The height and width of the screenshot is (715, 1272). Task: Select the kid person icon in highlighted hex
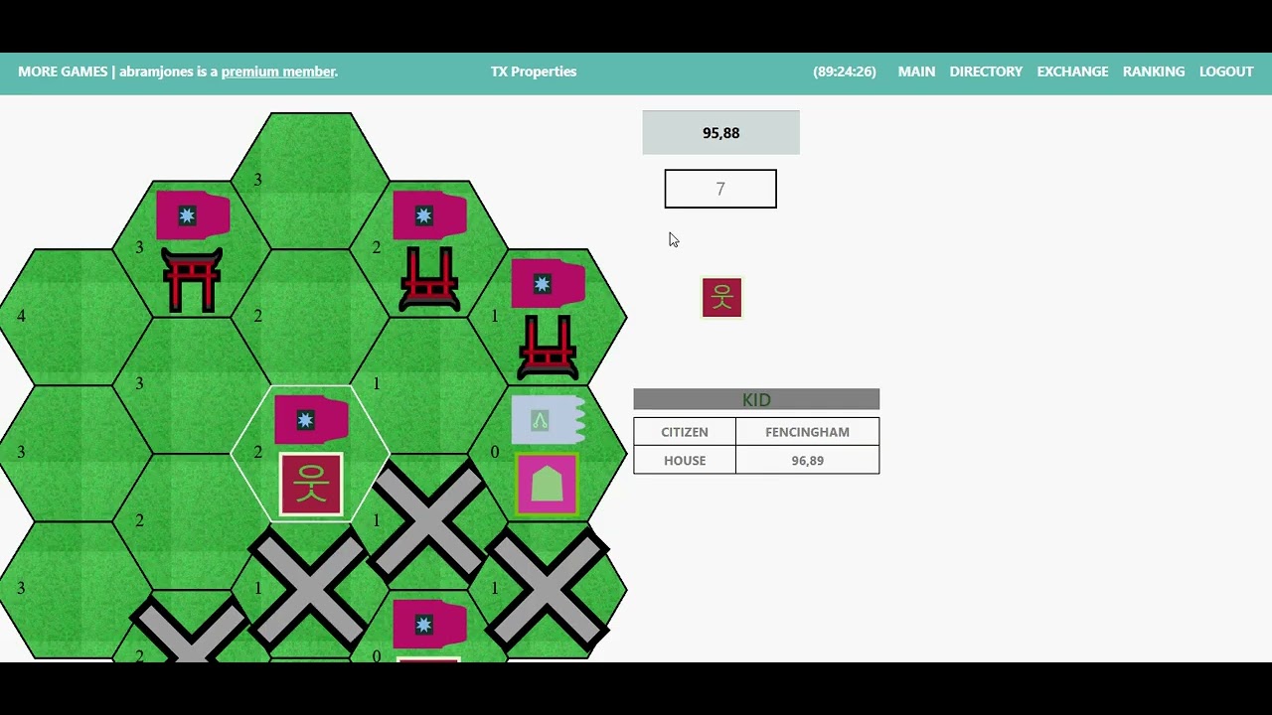coord(311,485)
